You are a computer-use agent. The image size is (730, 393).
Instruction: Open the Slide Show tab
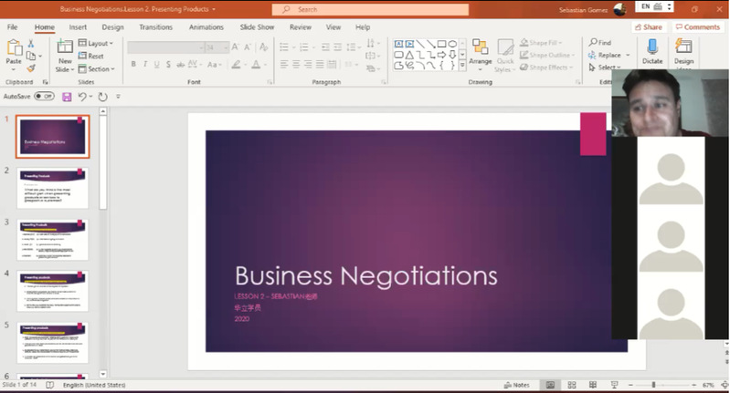tap(257, 27)
